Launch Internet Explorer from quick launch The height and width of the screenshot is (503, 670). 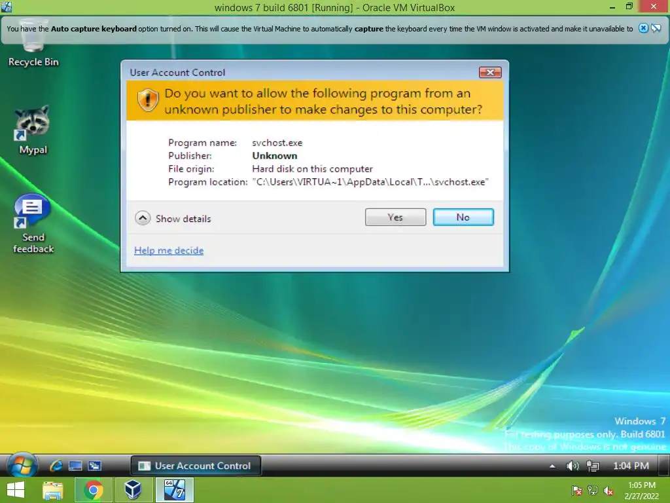(x=56, y=466)
